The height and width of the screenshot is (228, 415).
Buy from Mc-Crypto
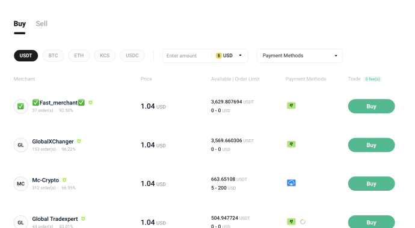coord(371,184)
